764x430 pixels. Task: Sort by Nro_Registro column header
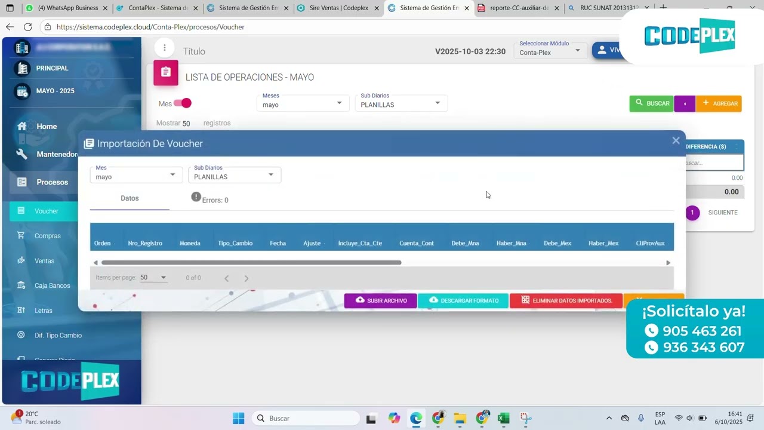[145, 243]
